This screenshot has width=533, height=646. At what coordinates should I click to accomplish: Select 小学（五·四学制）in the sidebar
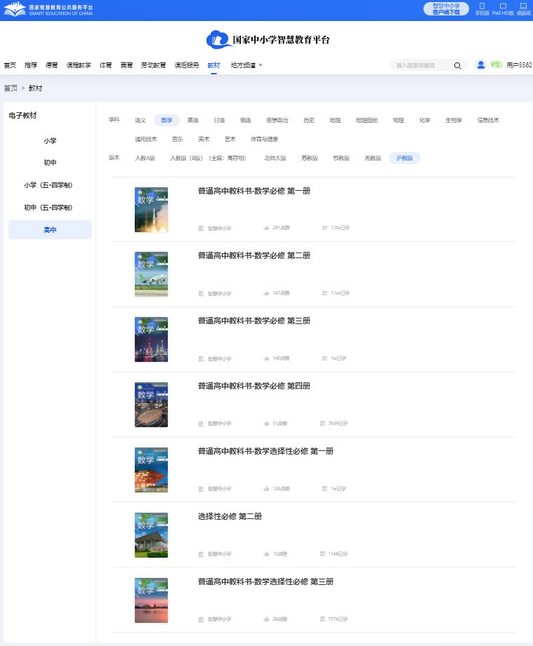(x=50, y=185)
